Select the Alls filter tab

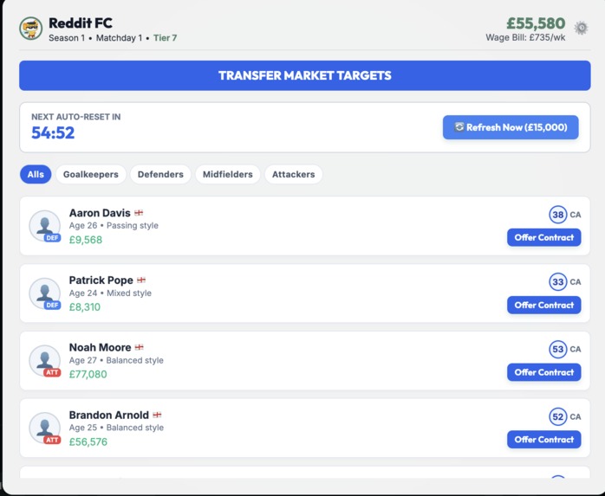point(36,174)
